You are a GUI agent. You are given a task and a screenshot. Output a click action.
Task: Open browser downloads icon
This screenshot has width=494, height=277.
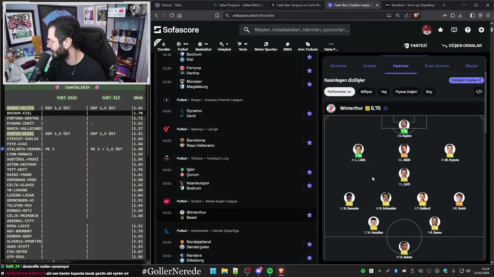tap(460, 15)
